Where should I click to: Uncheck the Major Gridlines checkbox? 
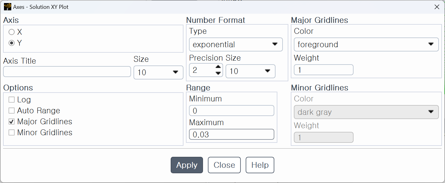[12, 121]
